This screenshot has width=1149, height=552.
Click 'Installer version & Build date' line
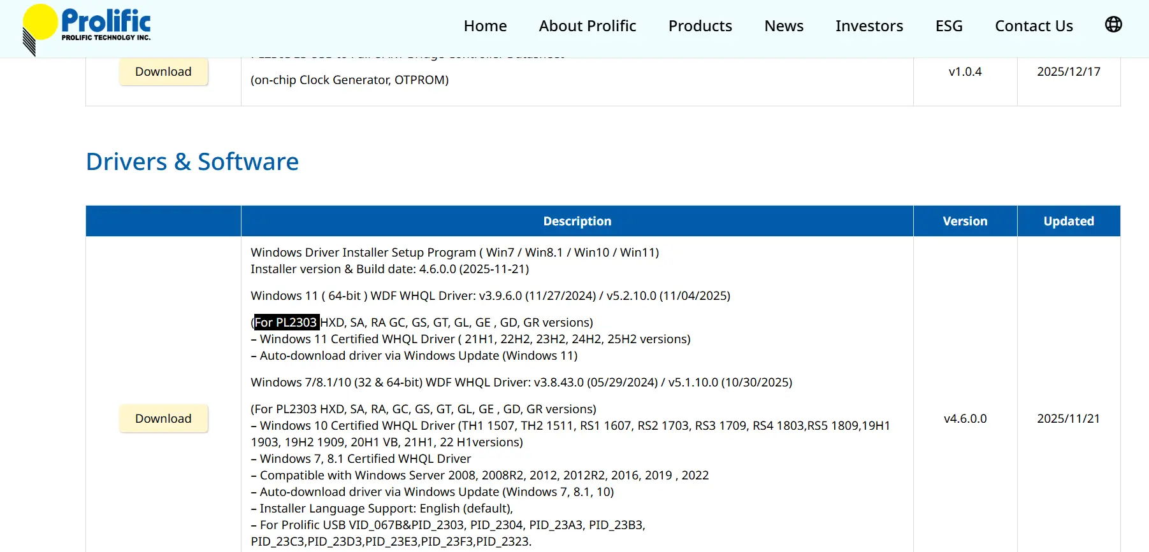[389, 269]
